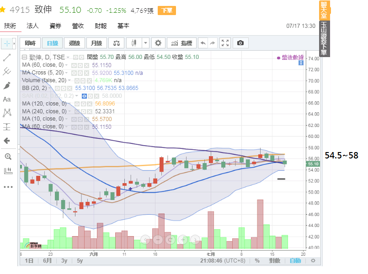368x274 pixels.
Task: Toggle visibility of 致伸, D, TSE main series
Action: tap(75, 58)
